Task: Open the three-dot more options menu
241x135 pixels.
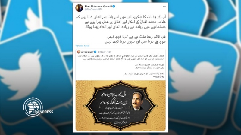Action: (164, 6)
